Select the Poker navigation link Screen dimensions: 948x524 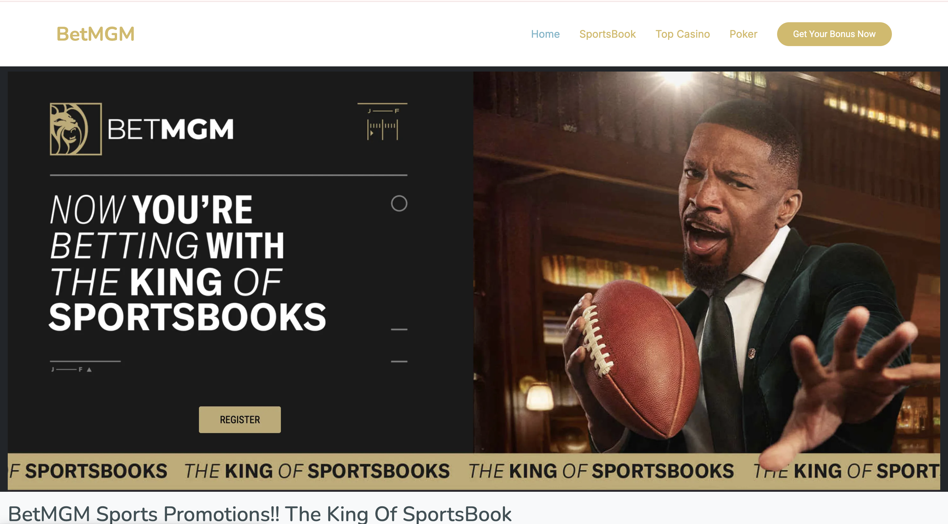coord(743,34)
